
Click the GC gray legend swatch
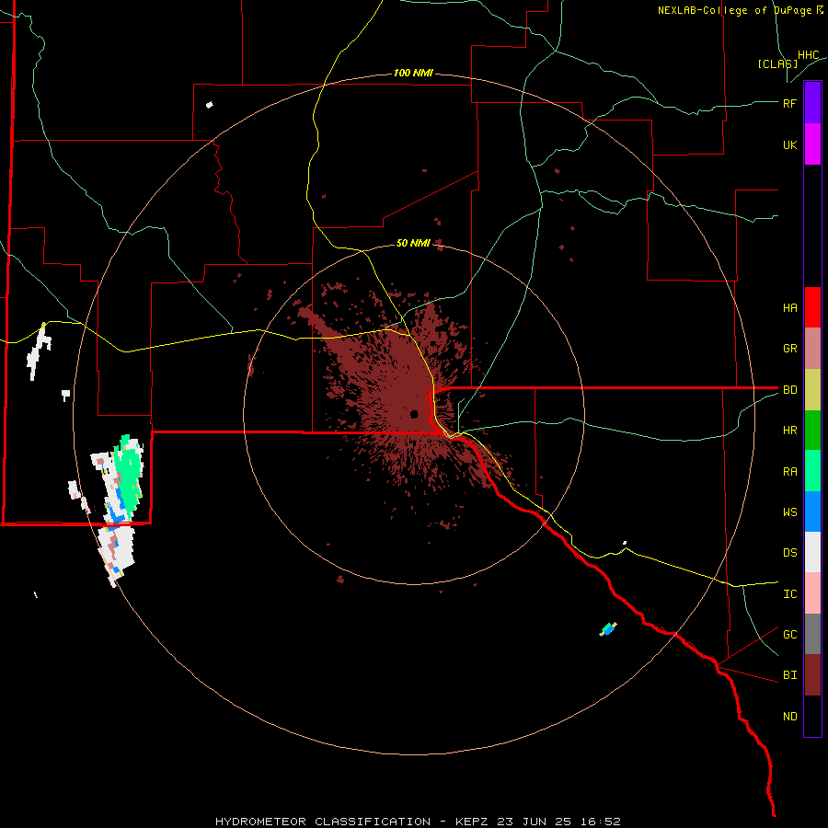point(812,634)
